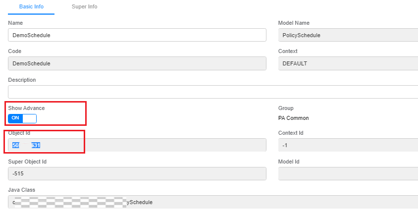
Task: Turn off the Show Advance switch
Action: coord(22,118)
